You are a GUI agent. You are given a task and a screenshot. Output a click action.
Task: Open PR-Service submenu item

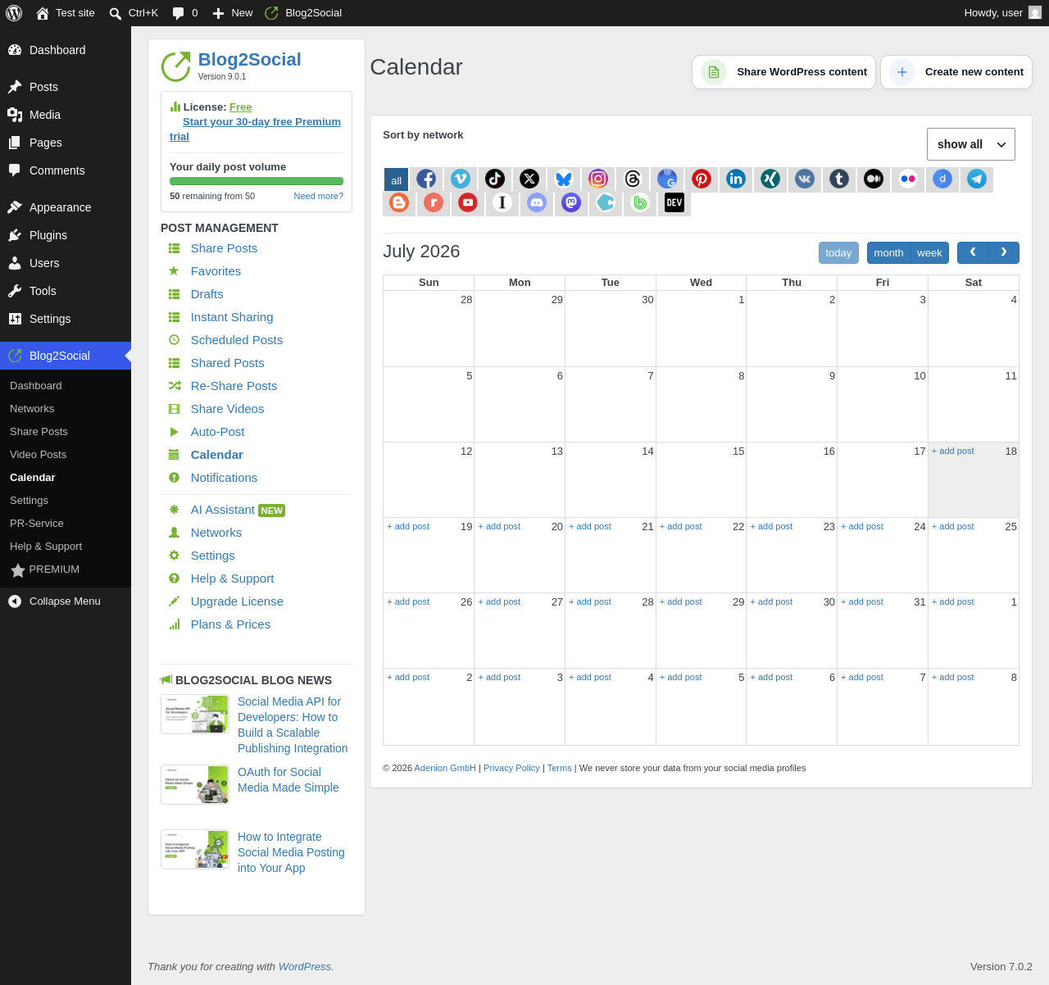point(37,524)
